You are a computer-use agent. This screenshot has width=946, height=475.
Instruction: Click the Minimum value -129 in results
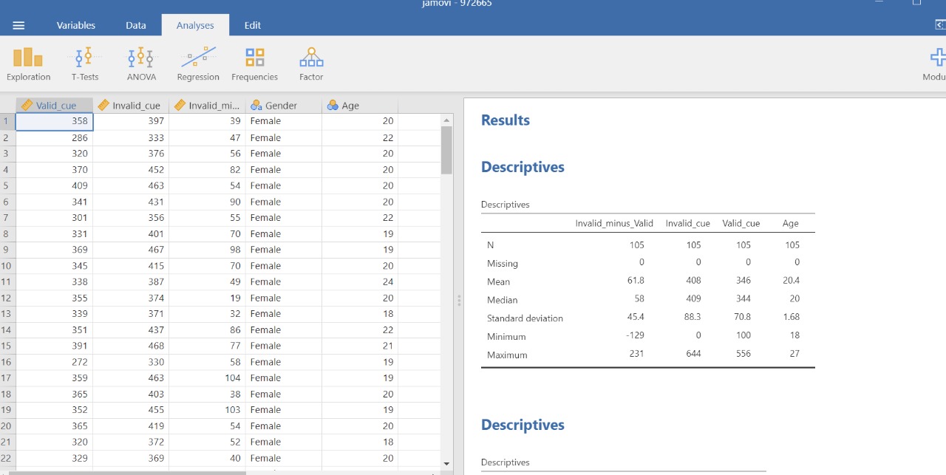click(x=634, y=335)
